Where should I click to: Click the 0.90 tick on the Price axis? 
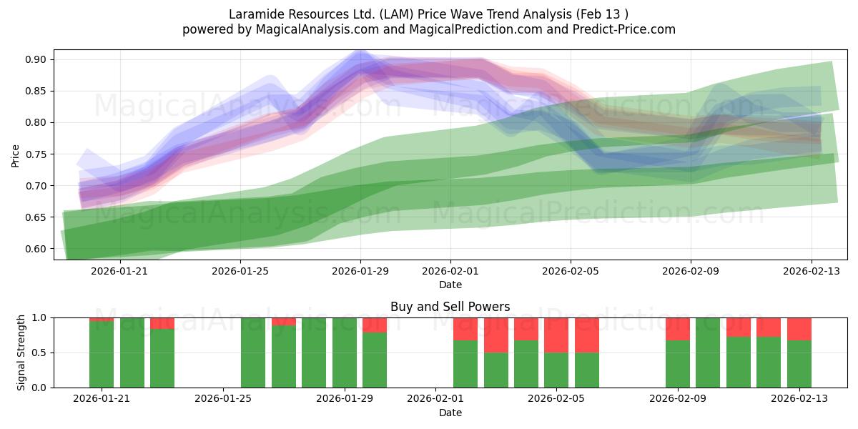[36, 59]
